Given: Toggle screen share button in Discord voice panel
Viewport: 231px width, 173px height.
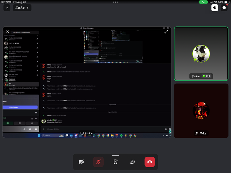Looking at the screenshot, I should 8,123.
